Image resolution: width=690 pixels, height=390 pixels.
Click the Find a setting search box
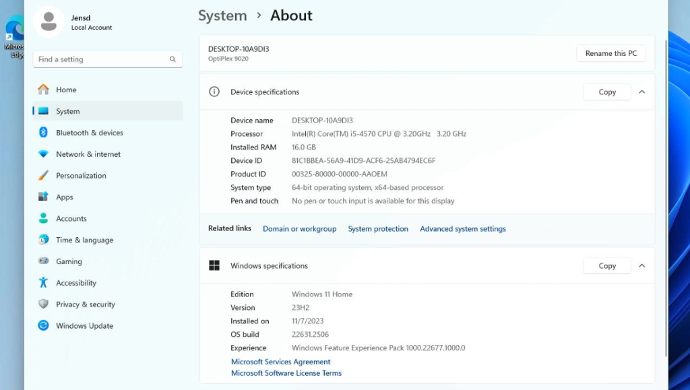[108, 59]
